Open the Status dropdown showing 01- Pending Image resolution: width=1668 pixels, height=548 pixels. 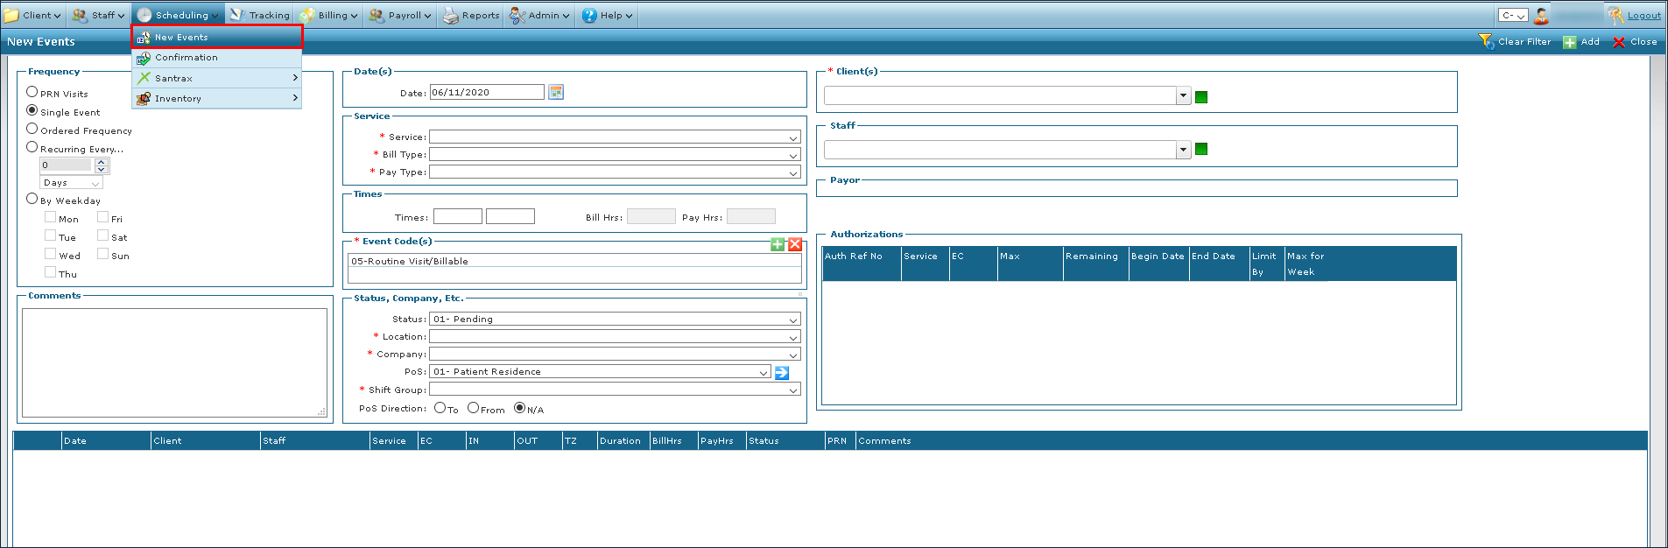pyautogui.click(x=792, y=320)
